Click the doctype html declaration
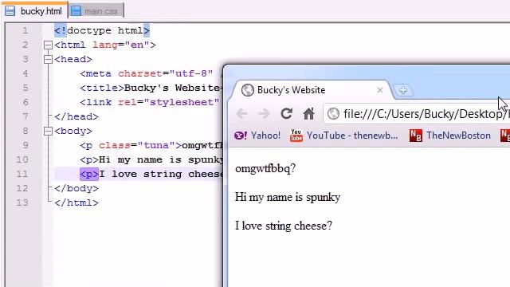The image size is (510, 287). 102,30
